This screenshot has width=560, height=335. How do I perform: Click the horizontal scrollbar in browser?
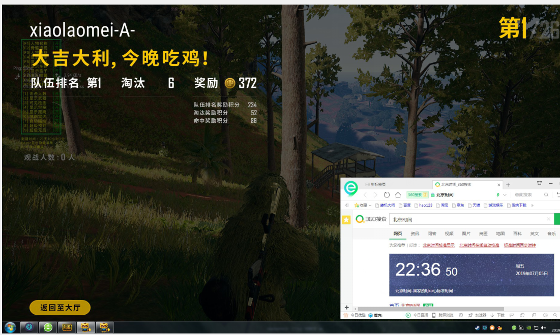(430, 309)
